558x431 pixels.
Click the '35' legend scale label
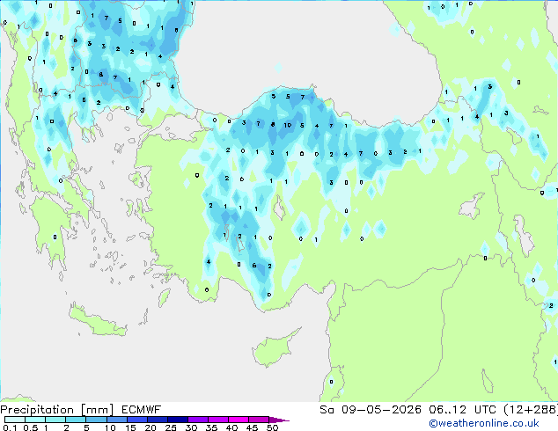[x=211, y=427]
